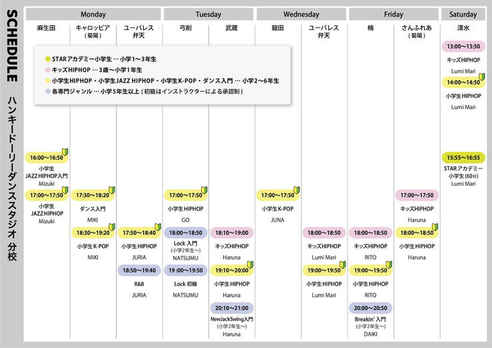Screen dimensions: 492x348
Task: Select the 13:00~13:50 pink time pill
Action: click(x=463, y=47)
